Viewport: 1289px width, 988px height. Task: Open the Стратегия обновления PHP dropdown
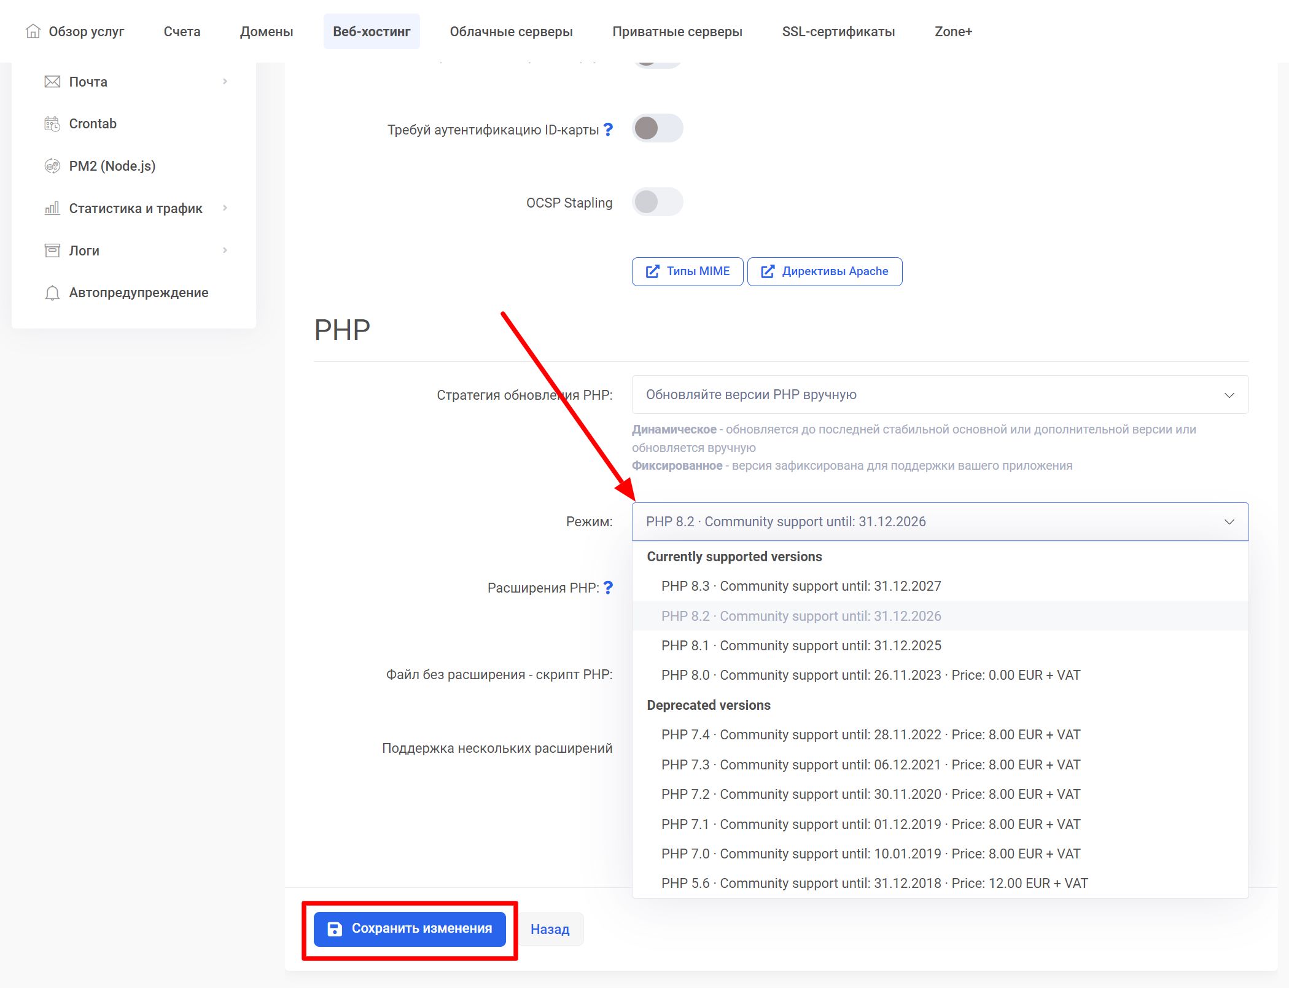tap(940, 395)
